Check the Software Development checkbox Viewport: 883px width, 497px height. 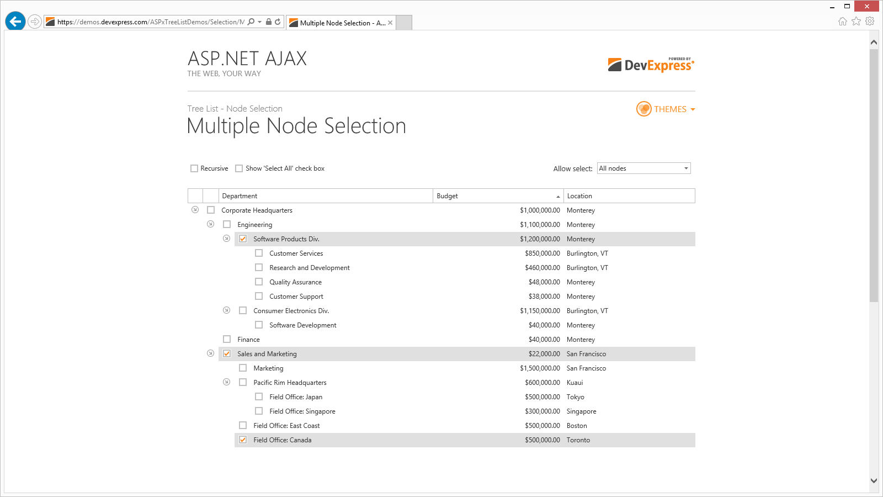click(x=259, y=325)
